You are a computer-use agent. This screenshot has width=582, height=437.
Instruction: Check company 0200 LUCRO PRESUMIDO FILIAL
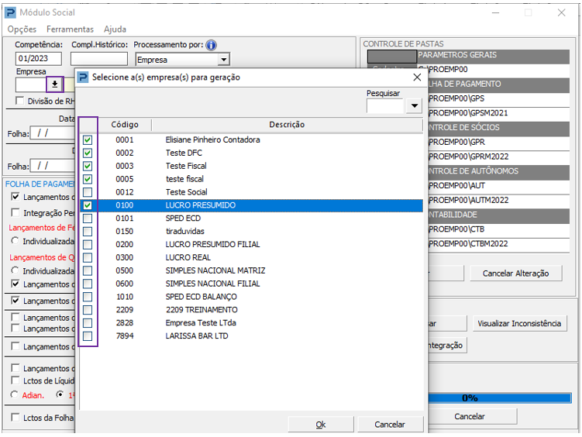pyautogui.click(x=88, y=245)
